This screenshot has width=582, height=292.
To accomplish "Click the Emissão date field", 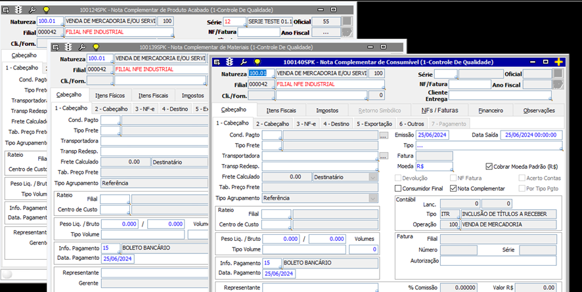I will click(432, 135).
